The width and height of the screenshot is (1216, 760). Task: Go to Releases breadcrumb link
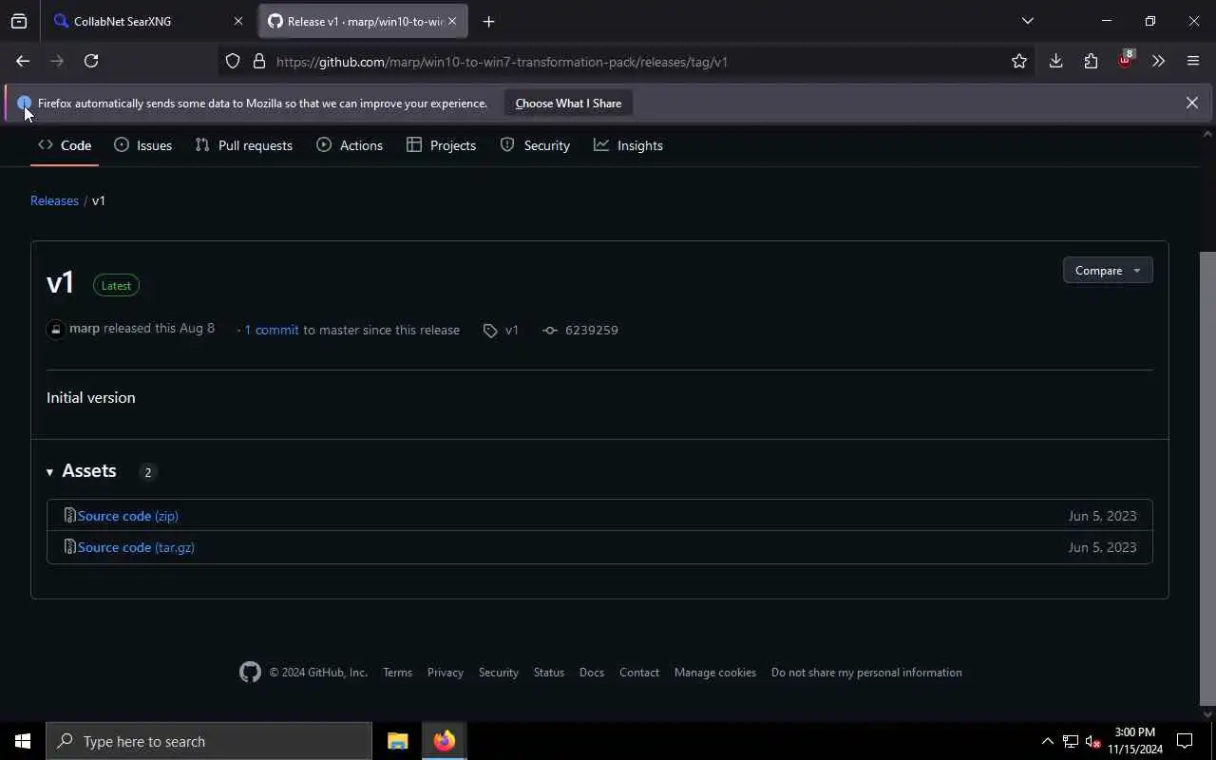coord(54,200)
